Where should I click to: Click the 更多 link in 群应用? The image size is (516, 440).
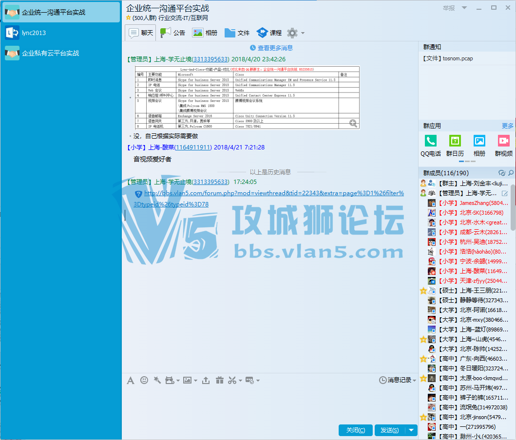point(507,126)
